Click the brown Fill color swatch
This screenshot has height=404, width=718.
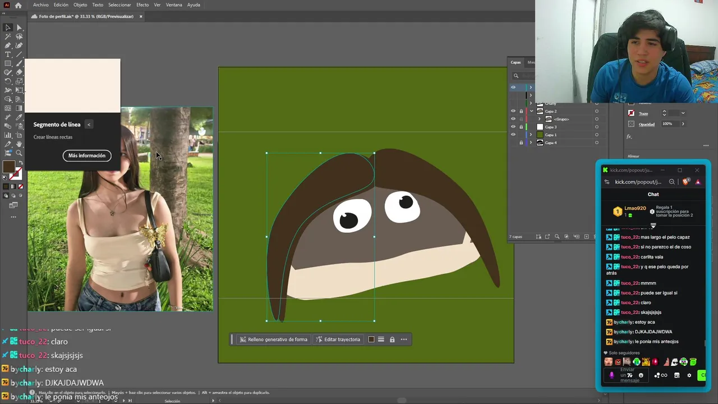coord(8,167)
